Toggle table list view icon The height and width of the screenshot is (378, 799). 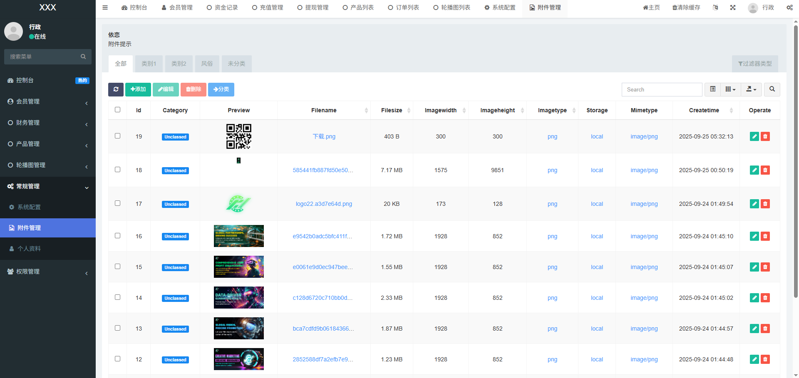[x=712, y=89]
